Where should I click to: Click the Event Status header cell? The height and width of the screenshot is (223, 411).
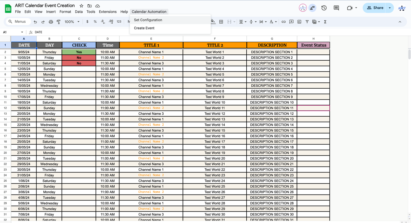[313, 45]
